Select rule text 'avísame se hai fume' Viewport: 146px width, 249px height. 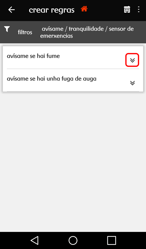(33, 56)
